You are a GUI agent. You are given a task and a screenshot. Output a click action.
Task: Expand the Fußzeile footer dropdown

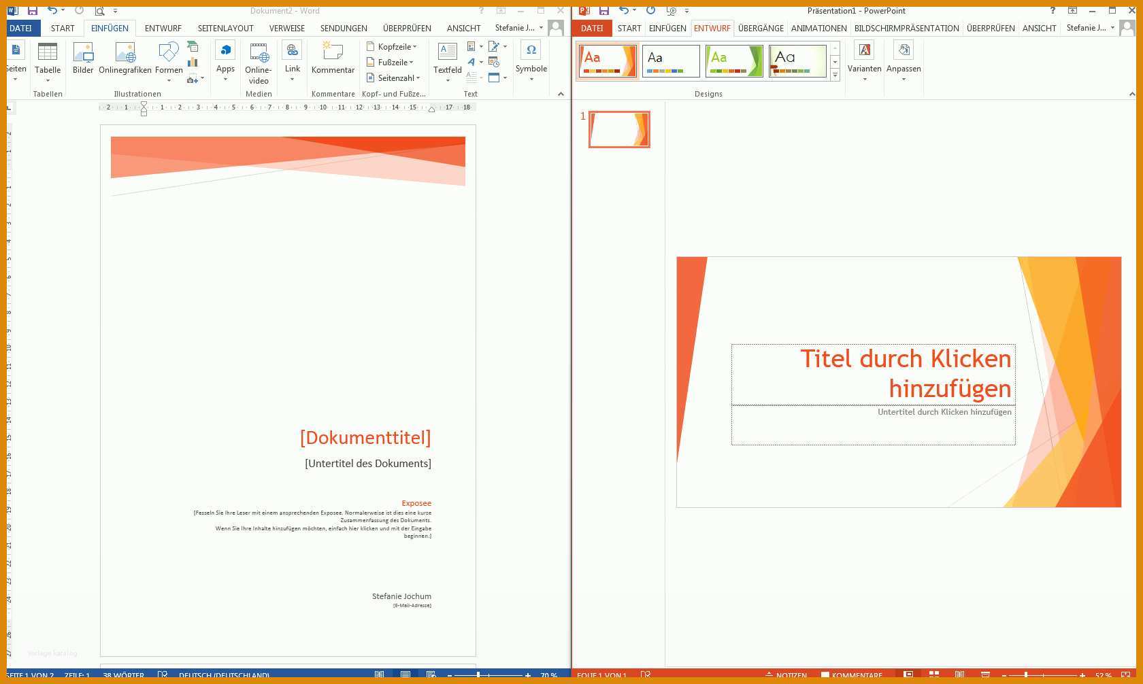point(390,62)
